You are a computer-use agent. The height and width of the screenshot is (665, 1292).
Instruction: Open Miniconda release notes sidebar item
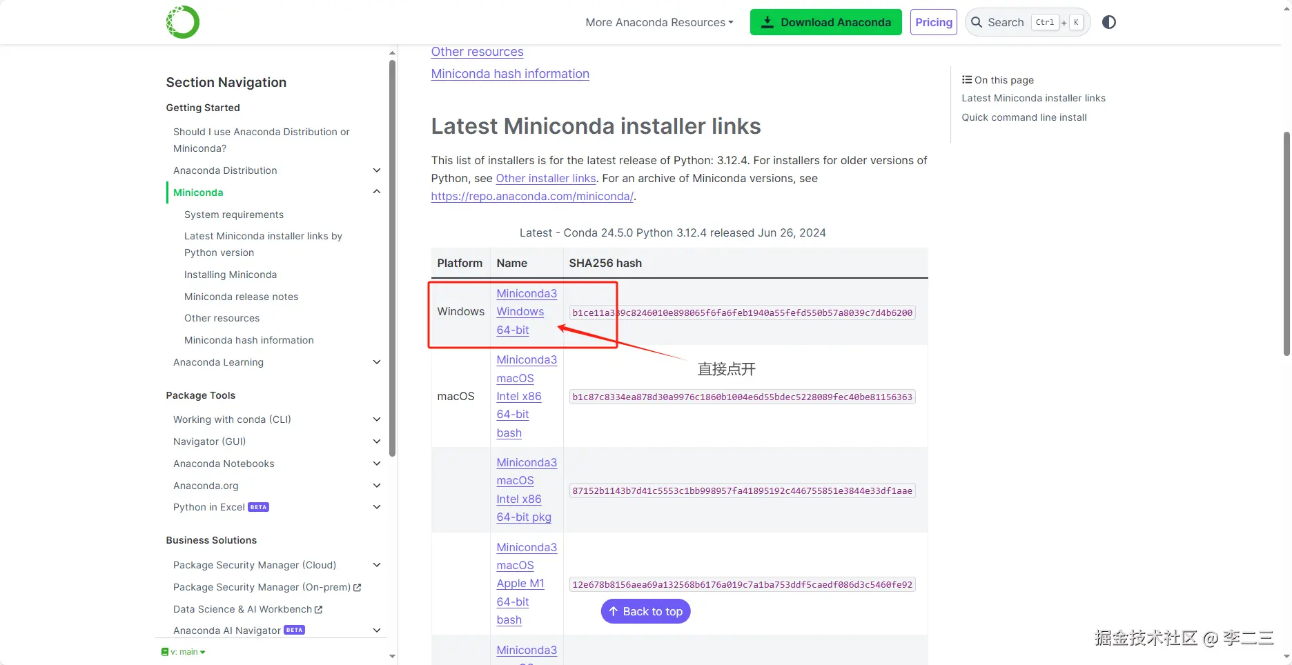click(242, 297)
